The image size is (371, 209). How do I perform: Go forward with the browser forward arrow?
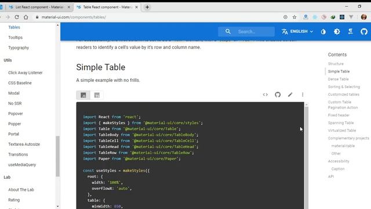(8, 17)
